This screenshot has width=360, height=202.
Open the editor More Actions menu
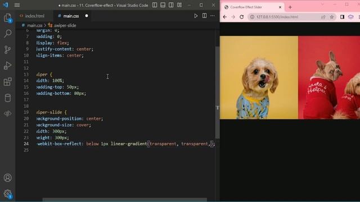click(x=213, y=16)
